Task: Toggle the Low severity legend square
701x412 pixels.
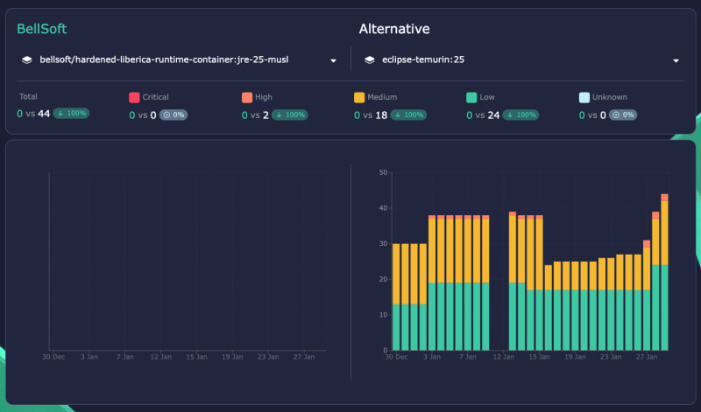Action: pyautogui.click(x=471, y=98)
